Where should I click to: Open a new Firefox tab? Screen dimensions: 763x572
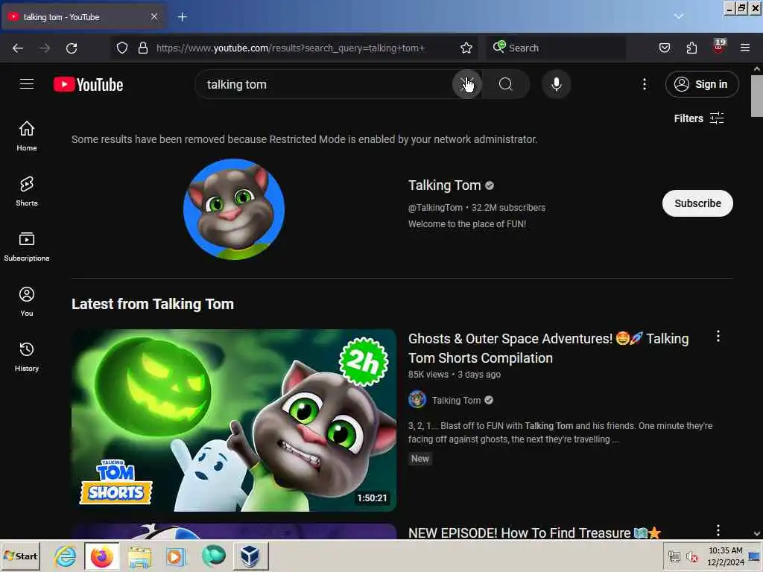click(x=182, y=17)
